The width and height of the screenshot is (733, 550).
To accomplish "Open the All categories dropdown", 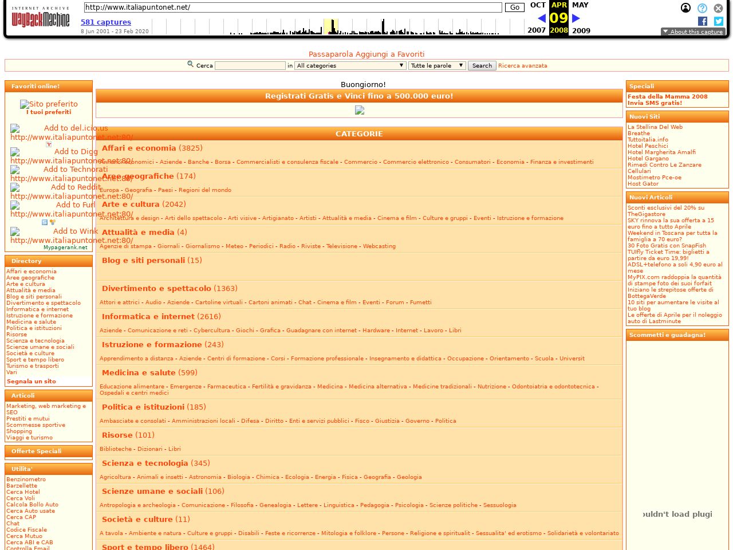I will tap(350, 66).
